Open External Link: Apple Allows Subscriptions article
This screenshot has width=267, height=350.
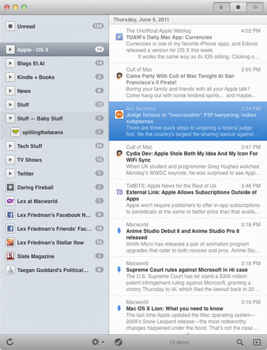click(x=188, y=199)
